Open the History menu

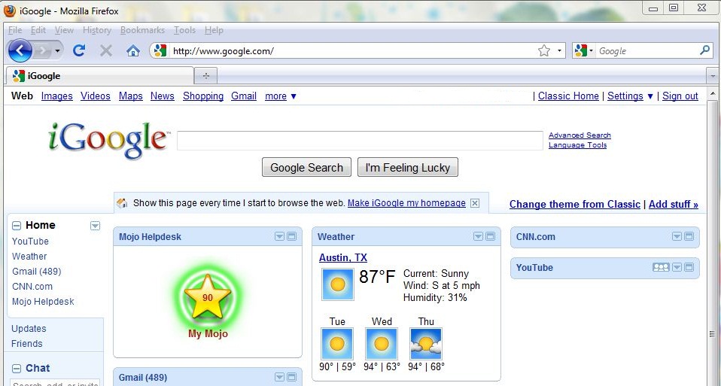point(97,30)
